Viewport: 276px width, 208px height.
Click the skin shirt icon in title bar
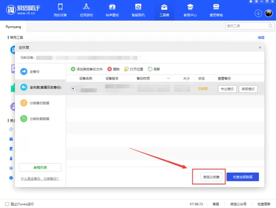click(x=251, y=1)
